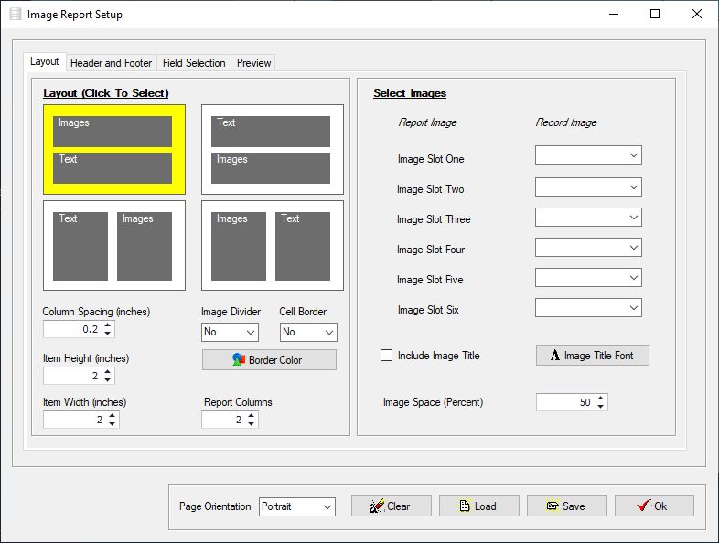Go to the Field Selection tab
The width and height of the screenshot is (719, 543).
[194, 63]
